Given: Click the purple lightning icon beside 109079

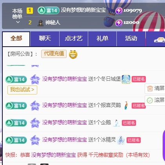Looking at the screenshot, I should point(119,11).
